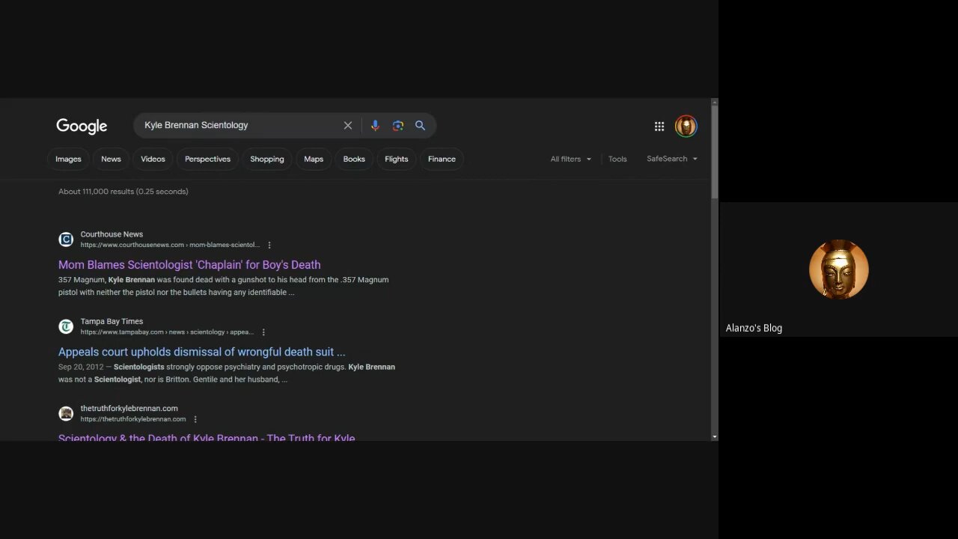Open Google Lens image search icon

[398, 126]
